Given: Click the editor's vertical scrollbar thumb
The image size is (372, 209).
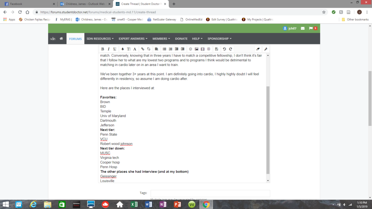Looking at the screenshot, I should 268,130.
